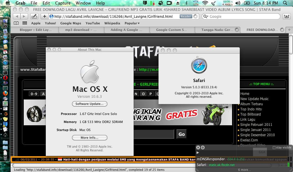Open the Google search engine dropdown
This screenshot has width=293, height=172.
(206, 16)
